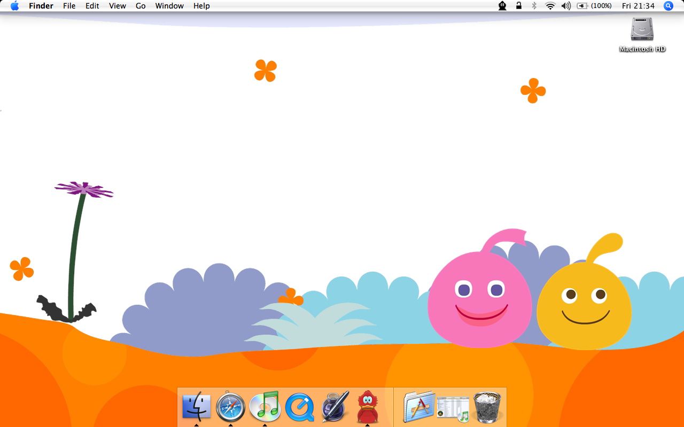Open the sound volume menu
Screen dimensions: 684x427
(x=566, y=6)
